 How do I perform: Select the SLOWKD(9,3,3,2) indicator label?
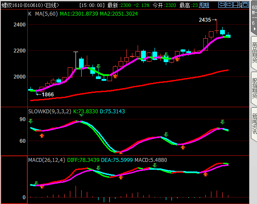point(49,112)
